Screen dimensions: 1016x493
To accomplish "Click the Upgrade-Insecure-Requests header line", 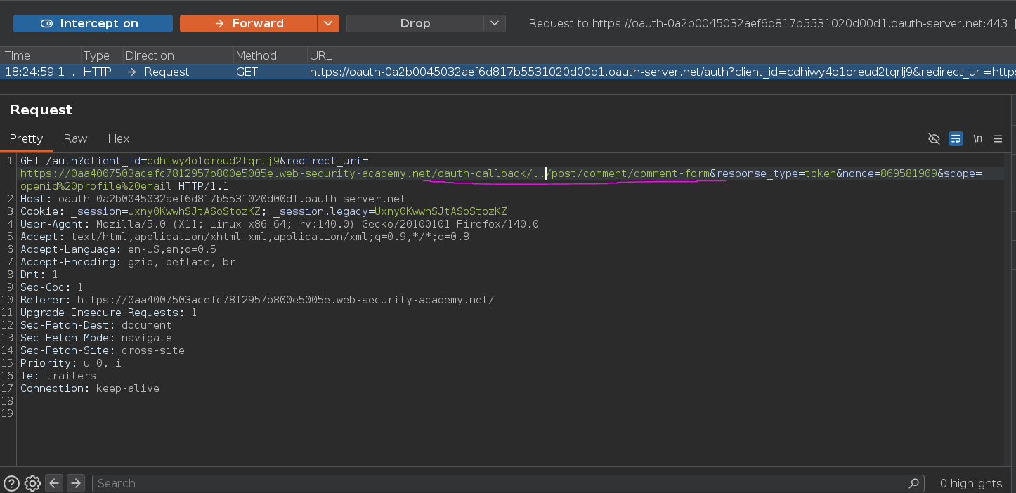I will pyautogui.click(x=109, y=313).
